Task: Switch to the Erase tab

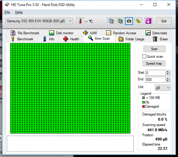Action: pyautogui.click(x=160, y=39)
